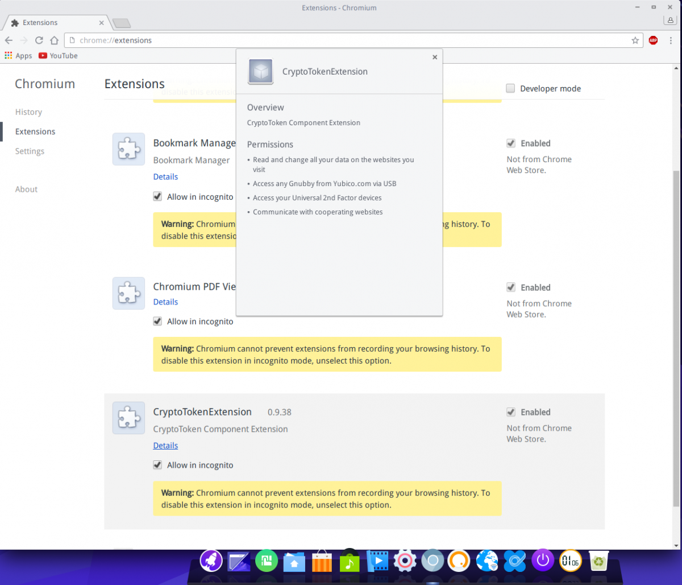682x585 pixels.
Task: Open the app store shopping bag icon
Action: (x=322, y=561)
